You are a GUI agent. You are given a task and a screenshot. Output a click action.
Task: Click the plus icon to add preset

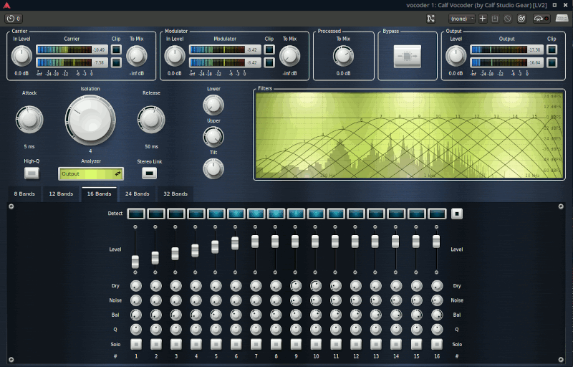pyautogui.click(x=483, y=18)
